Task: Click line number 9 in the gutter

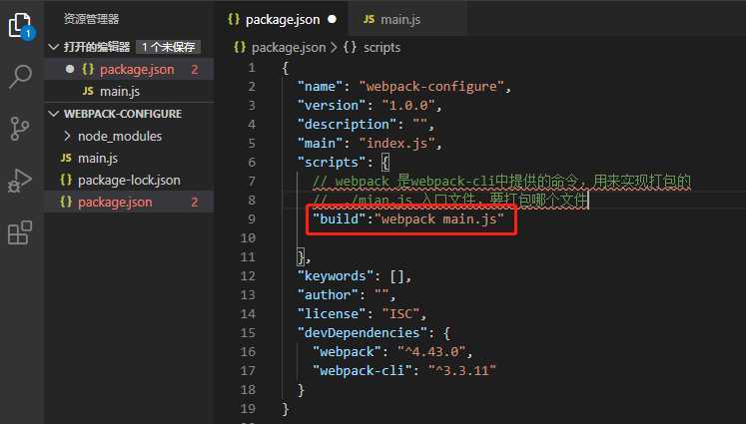Action: tap(252, 218)
